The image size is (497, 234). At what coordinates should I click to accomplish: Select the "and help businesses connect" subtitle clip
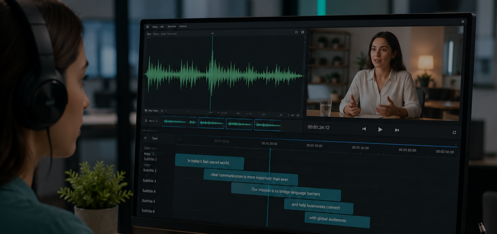click(319, 206)
